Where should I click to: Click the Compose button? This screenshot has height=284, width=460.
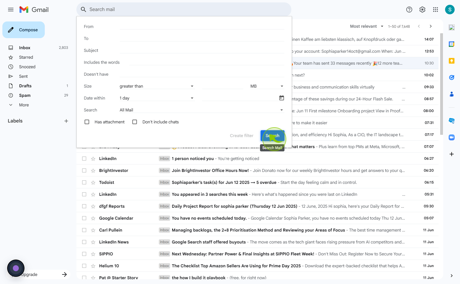pos(24,30)
